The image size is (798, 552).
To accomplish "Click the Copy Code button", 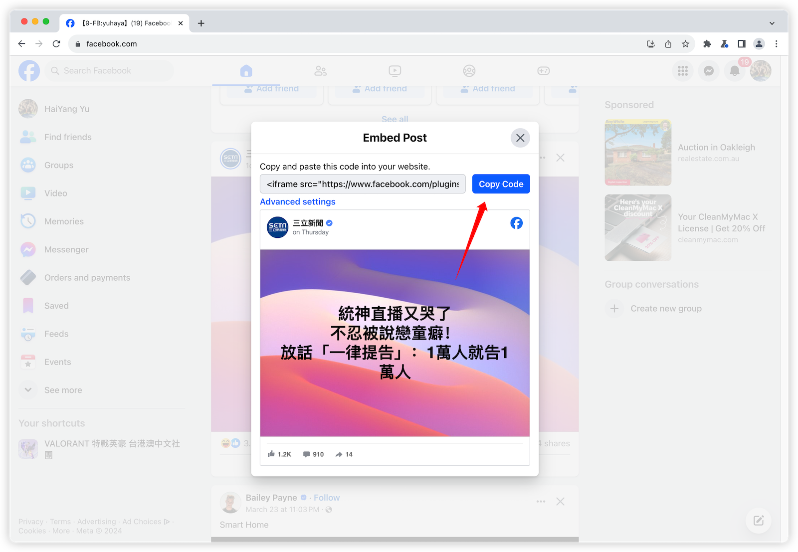I will tap(501, 184).
